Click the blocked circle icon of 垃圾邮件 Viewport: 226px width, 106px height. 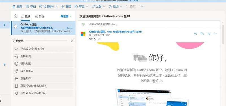pyautogui.click(x=41, y=7)
